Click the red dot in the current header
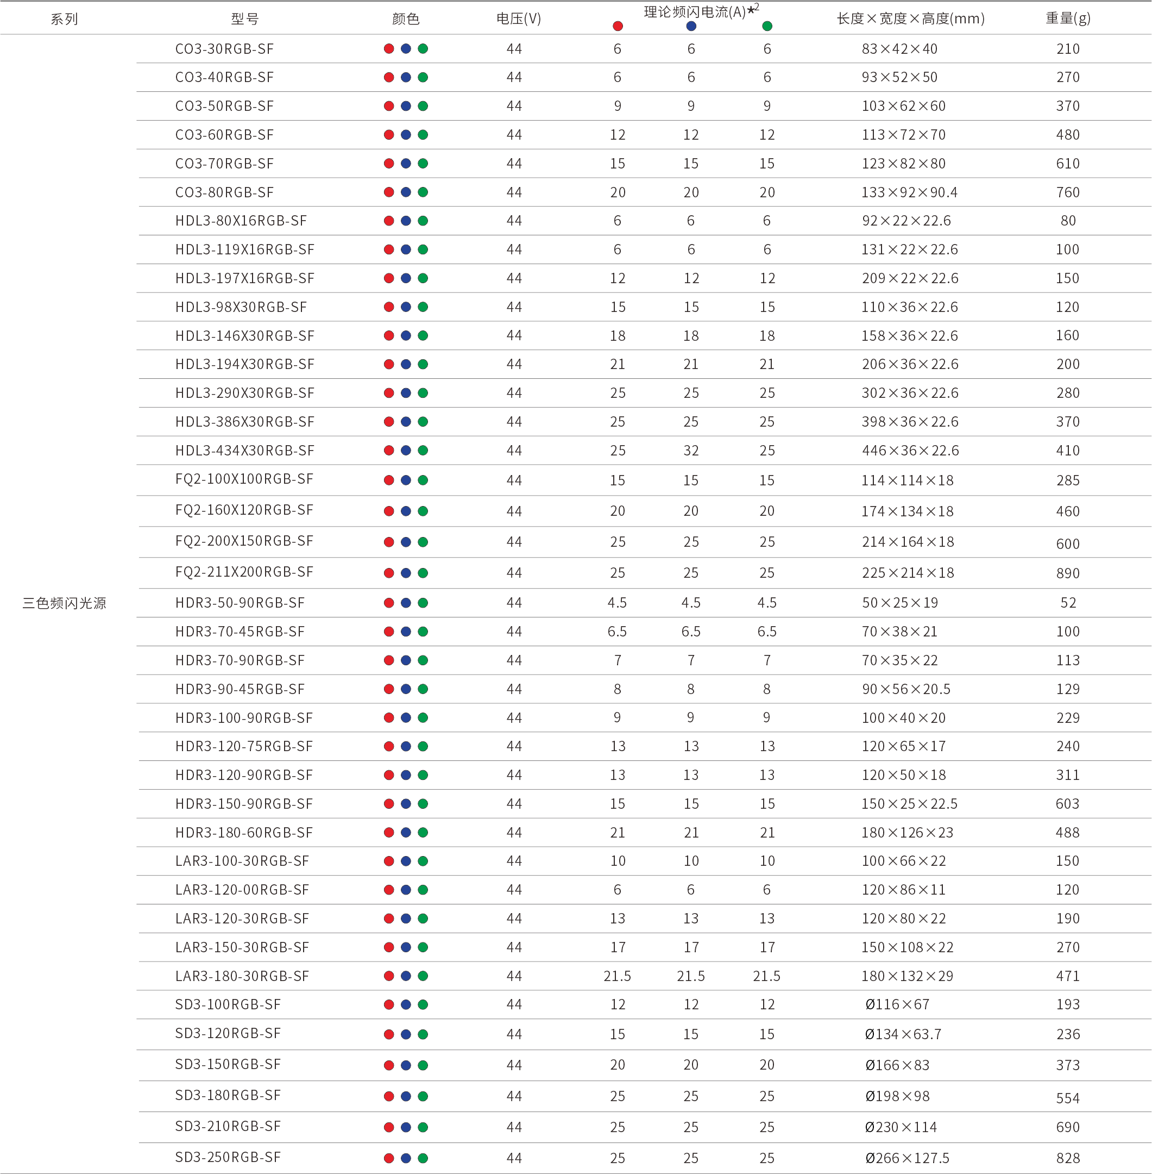Image resolution: width=1152 pixels, height=1174 pixels. (x=617, y=26)
